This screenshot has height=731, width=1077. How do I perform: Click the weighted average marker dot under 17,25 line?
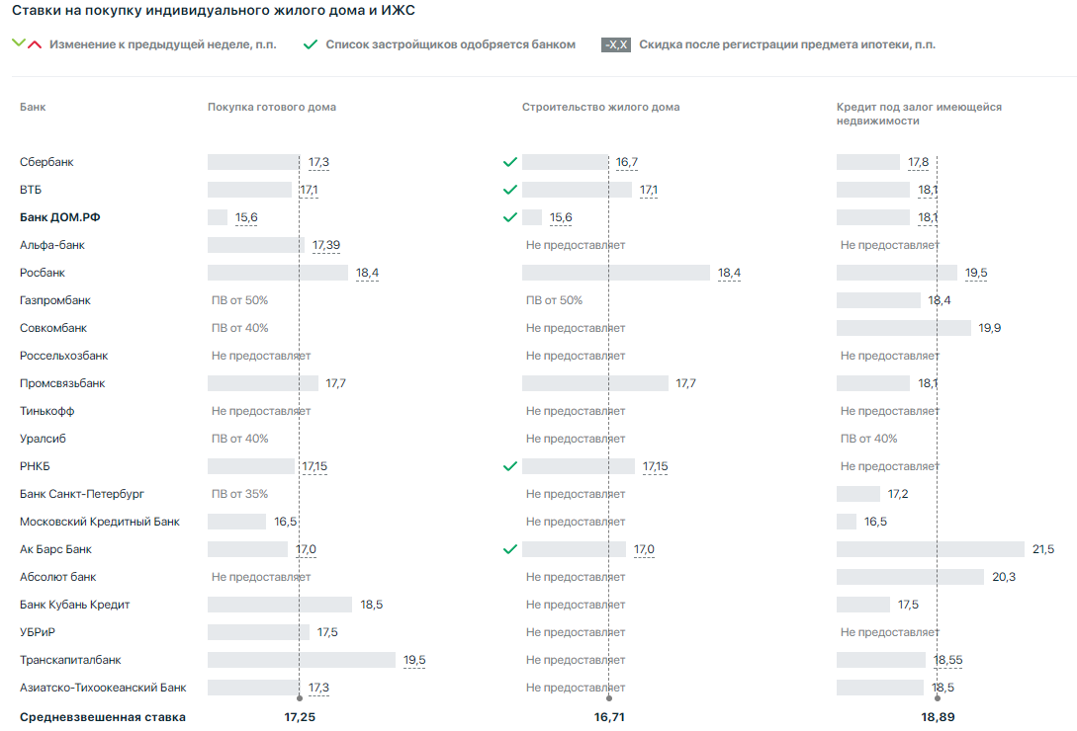point(299,698)
